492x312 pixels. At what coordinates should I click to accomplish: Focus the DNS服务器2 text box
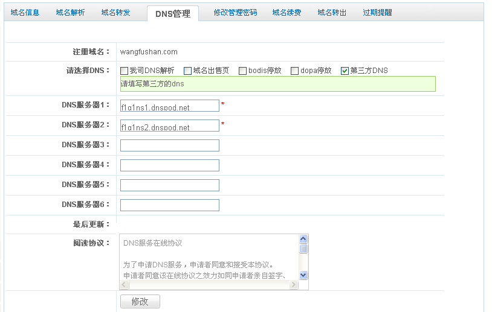(x=169, y=126)
